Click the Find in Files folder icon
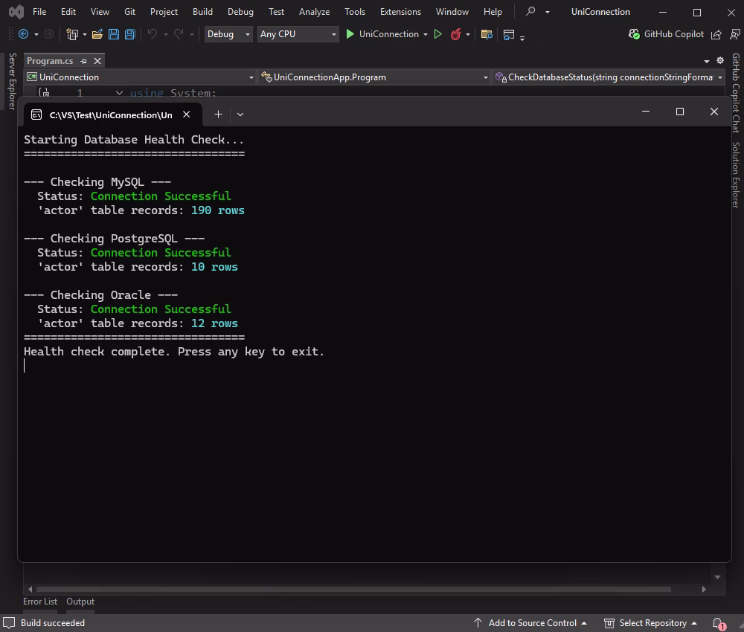 point(487,34)
